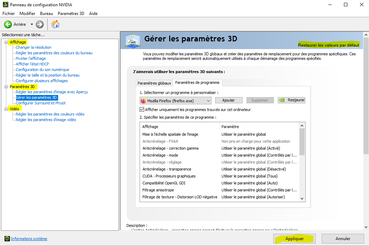
Task: Open the Paramètres 3D menu
Action: (x=71, y=14)
